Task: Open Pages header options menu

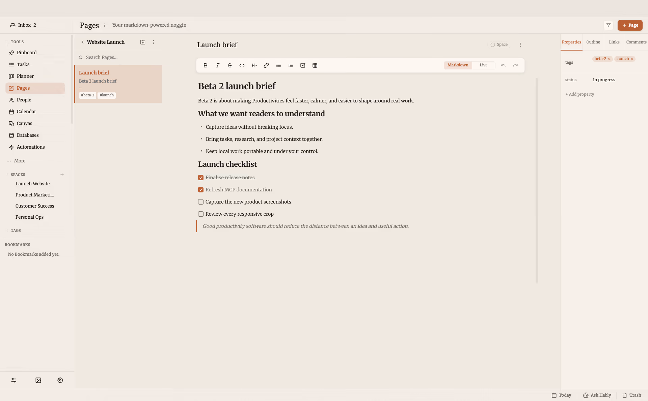Action: pos(105,25)
